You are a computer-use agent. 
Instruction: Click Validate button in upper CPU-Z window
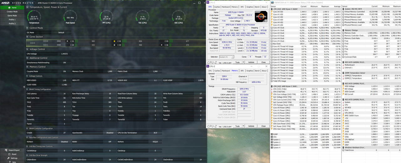(x=251, y=62)
